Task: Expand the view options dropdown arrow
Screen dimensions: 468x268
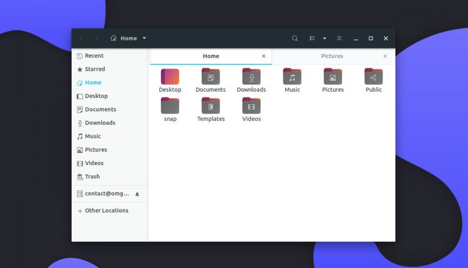Action: (324, 39)
